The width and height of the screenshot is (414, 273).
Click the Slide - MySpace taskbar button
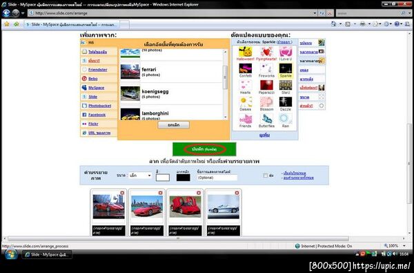tap(48, 254)
